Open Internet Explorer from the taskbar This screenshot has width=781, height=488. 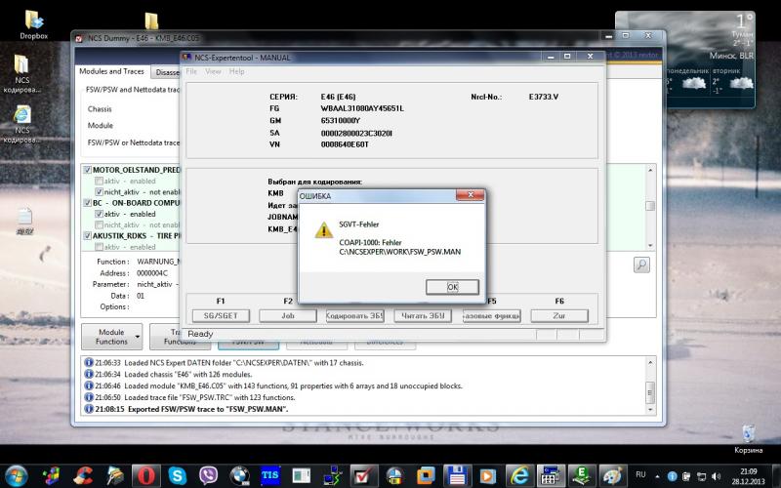tap(519, 475)
